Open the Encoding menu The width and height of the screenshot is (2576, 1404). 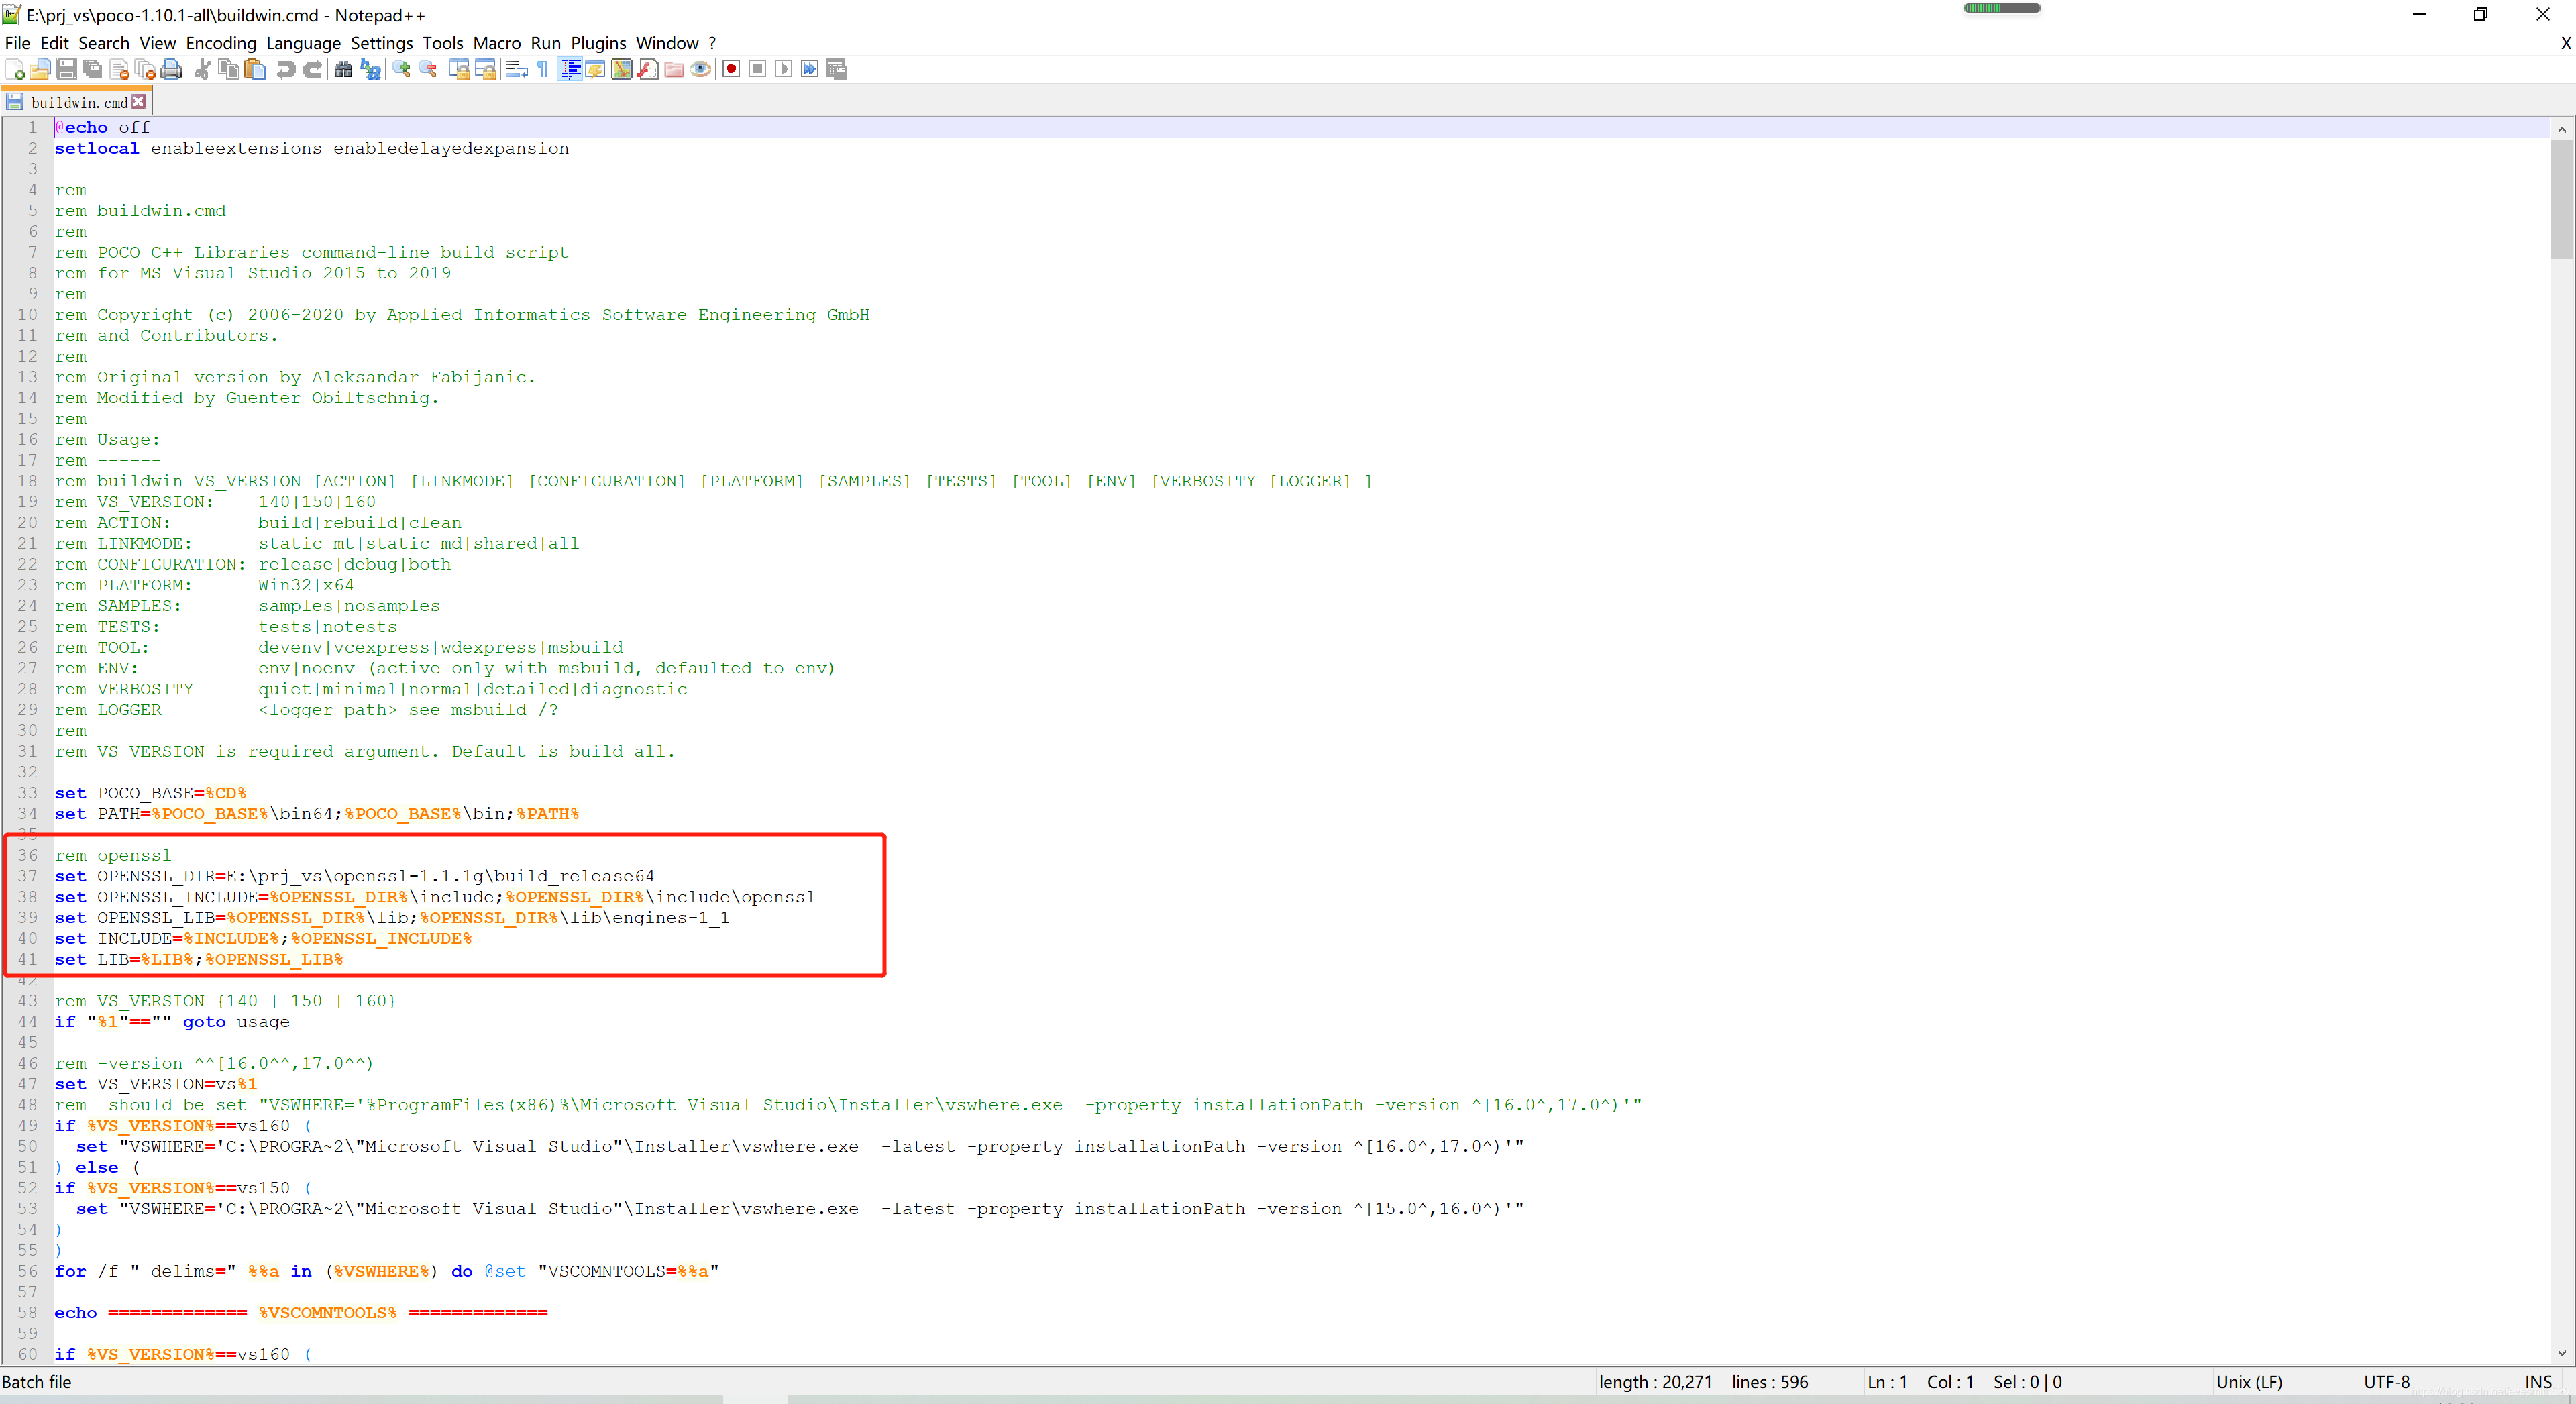220,43
